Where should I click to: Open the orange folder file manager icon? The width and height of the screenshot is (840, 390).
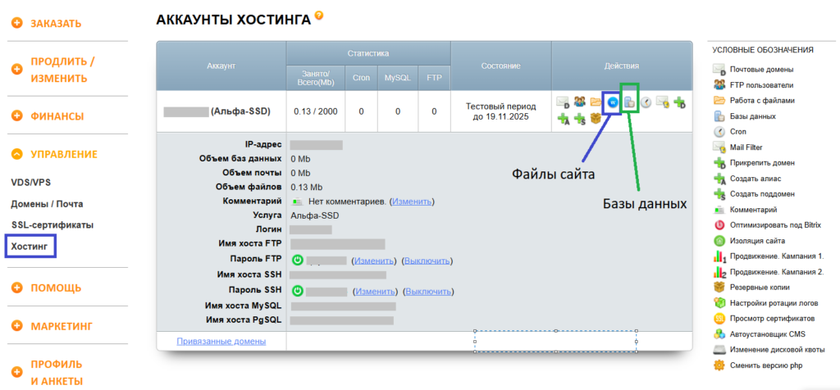click(596, 102)
